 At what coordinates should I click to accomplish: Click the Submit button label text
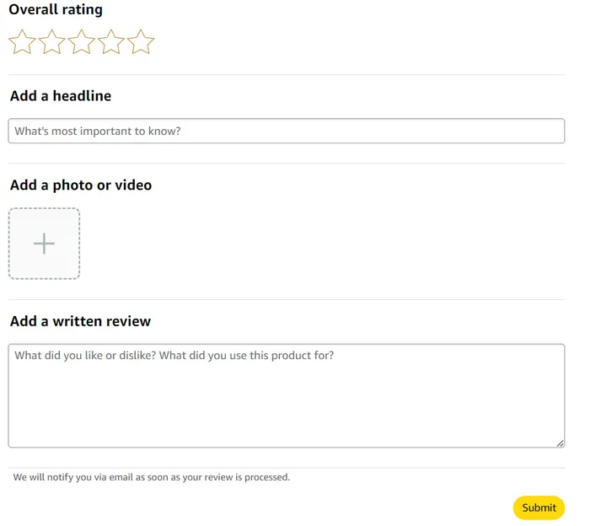(x=539, y=507)
